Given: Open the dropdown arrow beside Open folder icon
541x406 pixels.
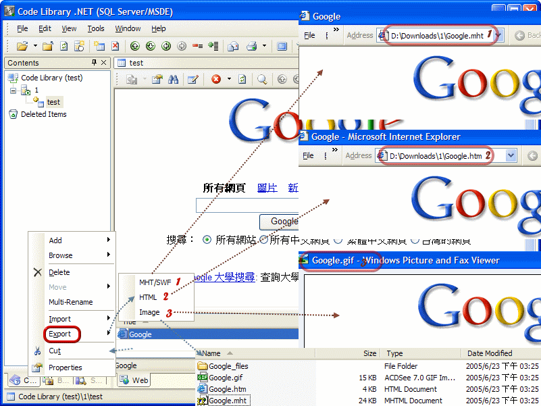Looking at the screenshot, I should [x=35, y=45].
